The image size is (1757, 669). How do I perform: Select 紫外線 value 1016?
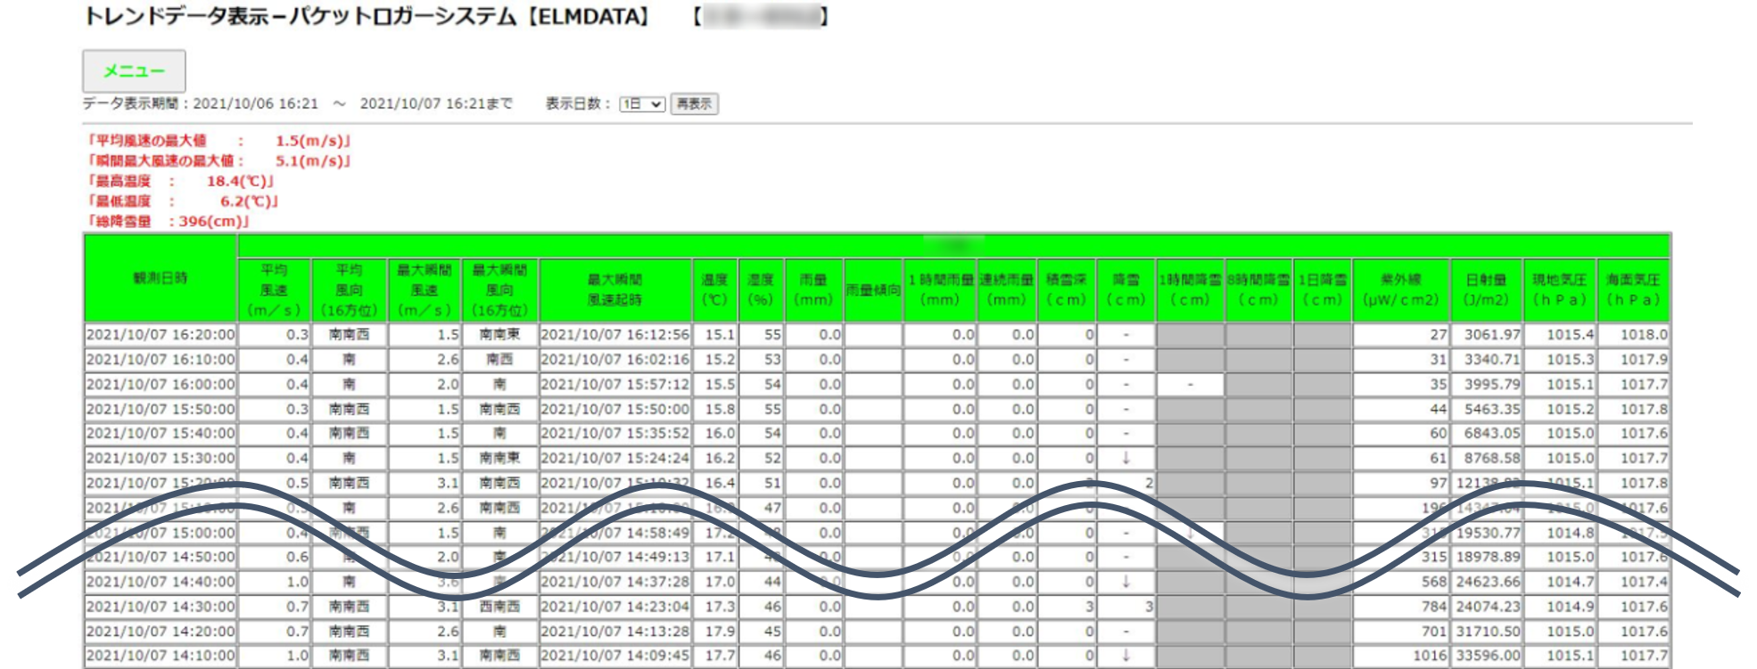tap(1400, 656)
